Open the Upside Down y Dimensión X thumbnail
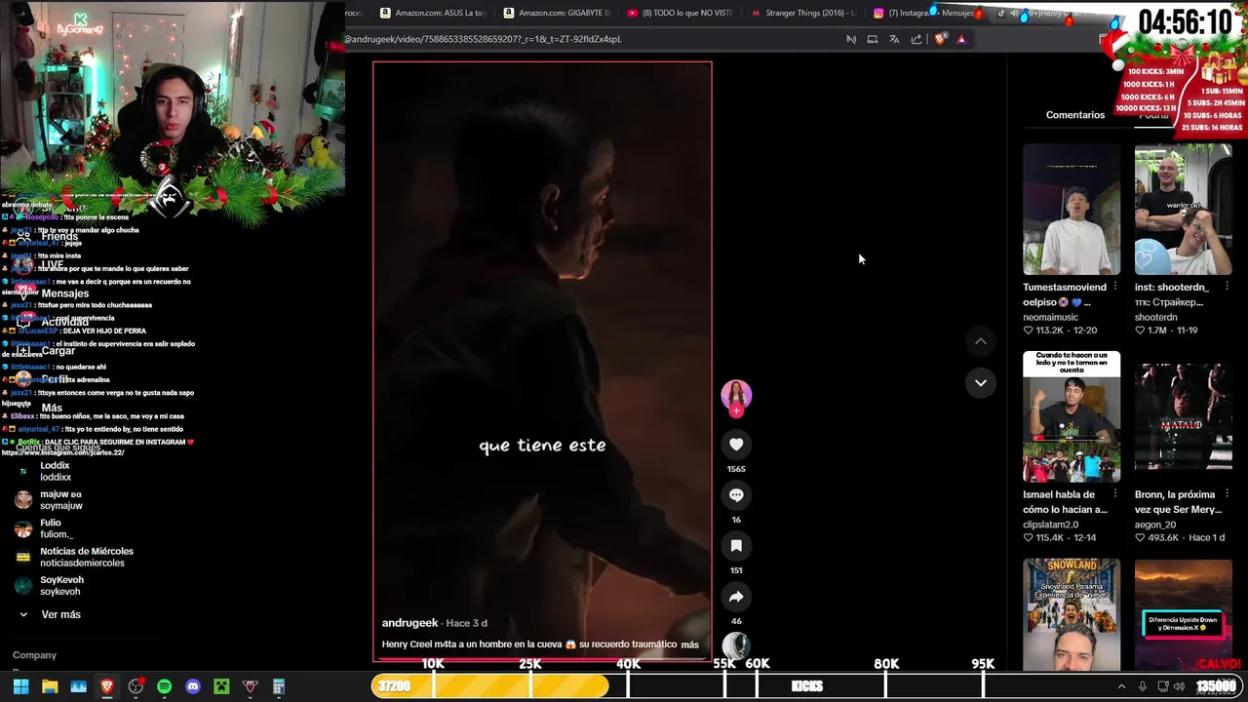 point(1183,614)
